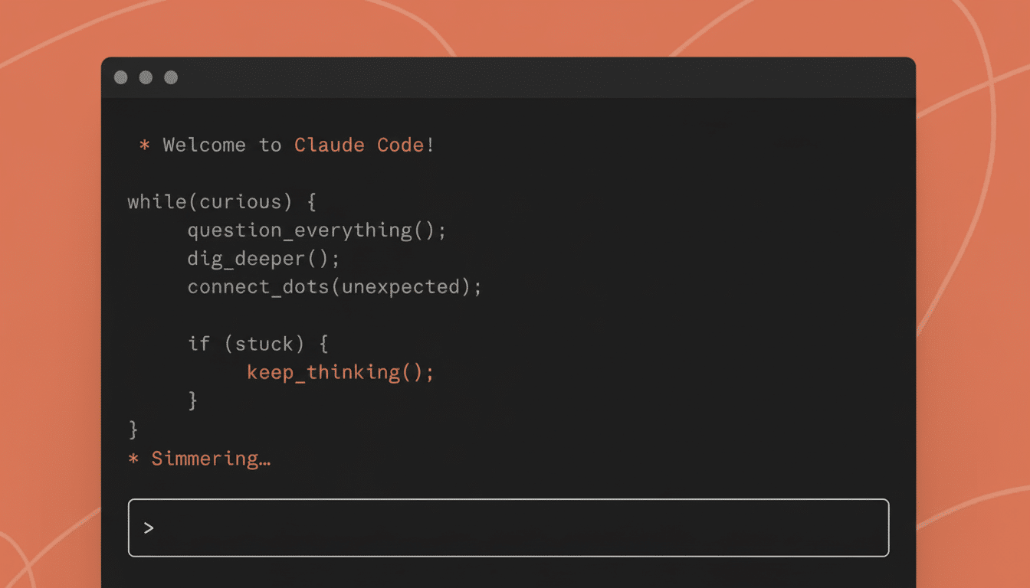1030x588 pixels.
Task: Click the asterisk before Welcome message
Action: pos(143,145)
